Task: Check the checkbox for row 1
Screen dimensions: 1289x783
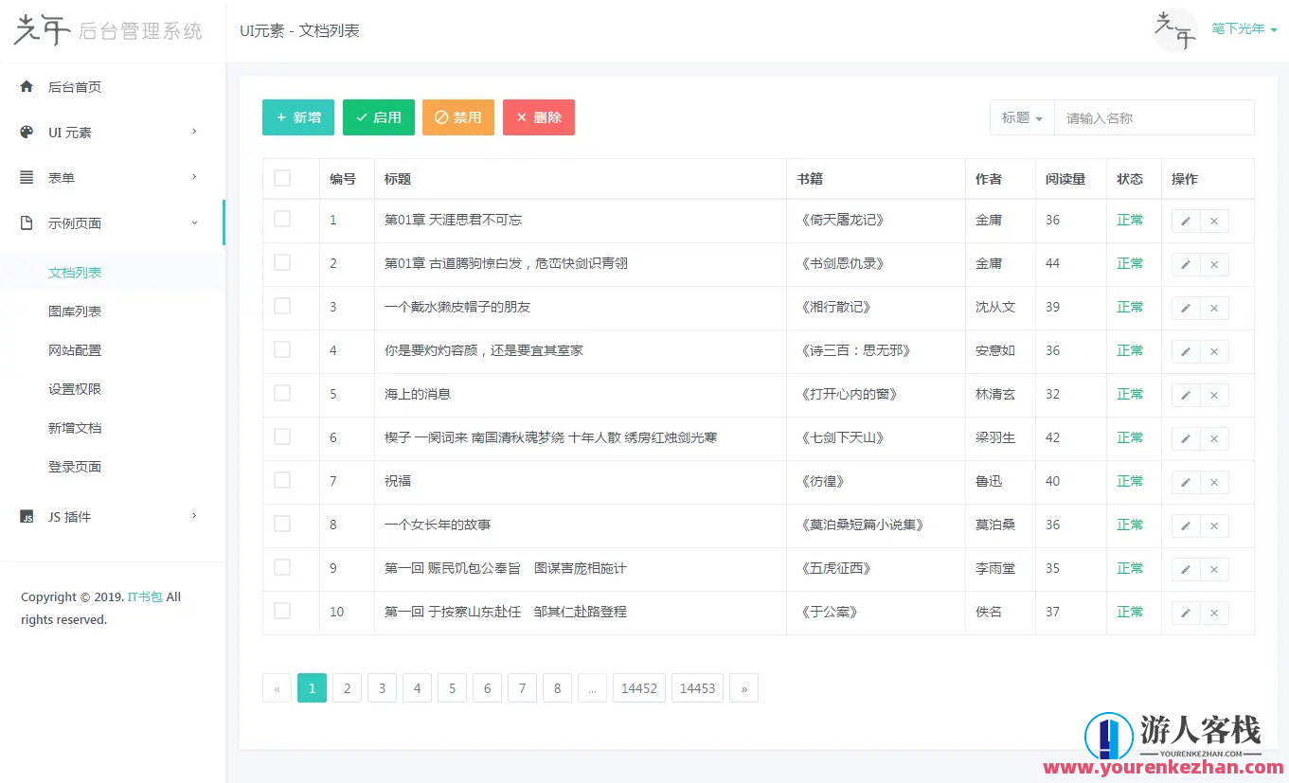Action: click(x=280, y=220)
